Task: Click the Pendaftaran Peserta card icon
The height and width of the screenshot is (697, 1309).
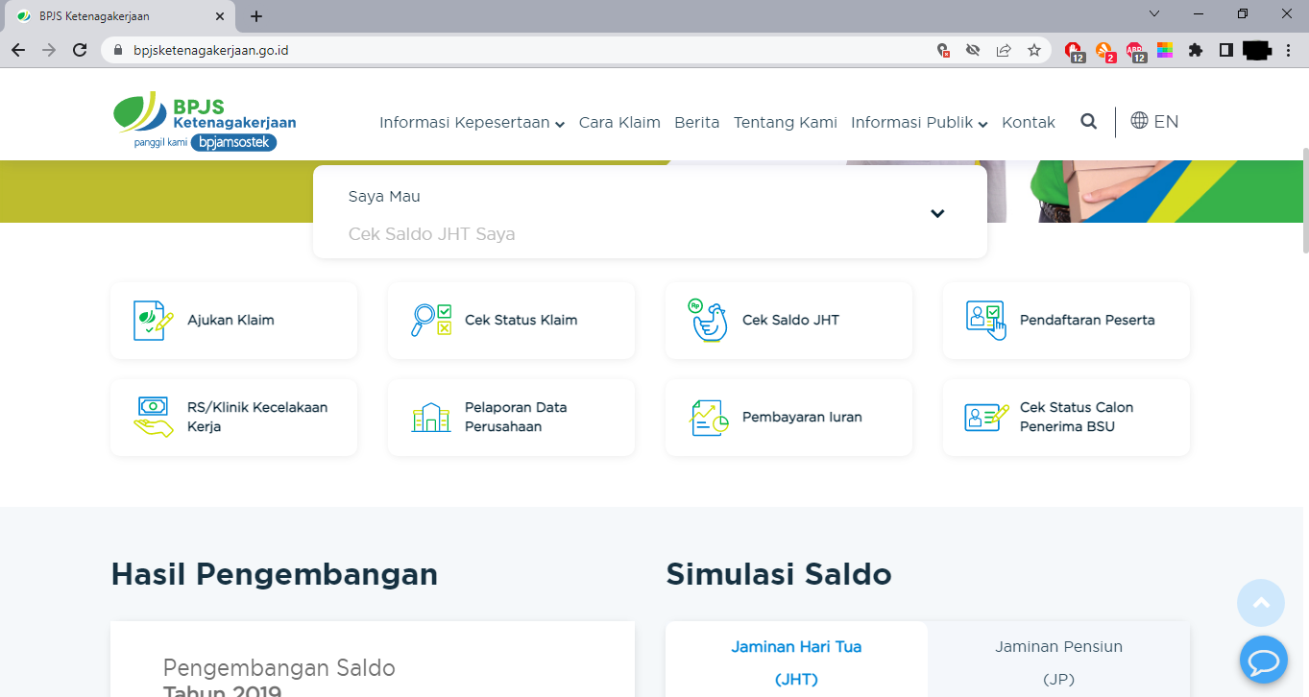Action: 986,321
